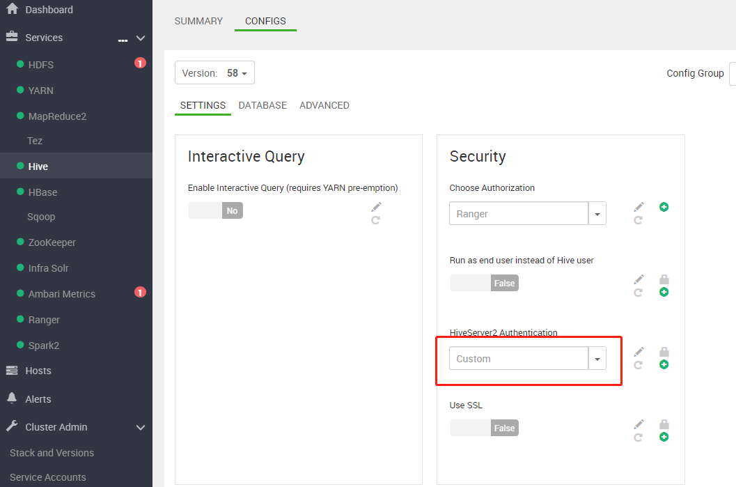Undo HiveServer2 Authentication change
The image size is (736, 487).
pos(638,365)
